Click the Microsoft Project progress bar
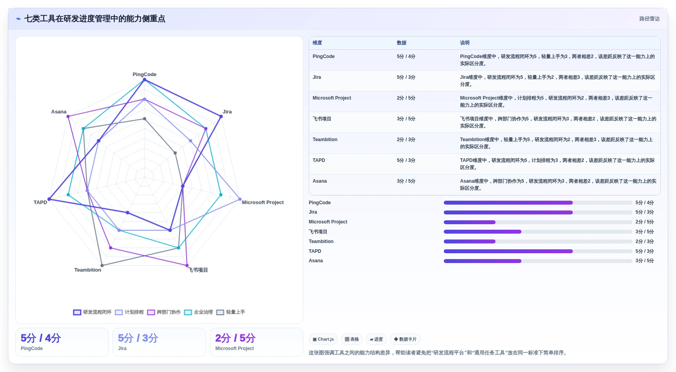Screen dimensions: 676x372 [x=538, y=222]
